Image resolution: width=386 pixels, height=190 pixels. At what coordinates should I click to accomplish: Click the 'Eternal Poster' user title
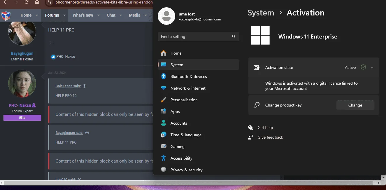22,59
